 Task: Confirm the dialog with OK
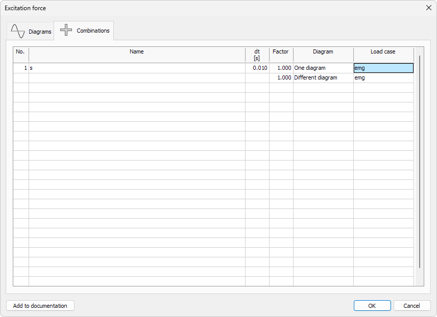pyautogui.click(x=372, y=305)
